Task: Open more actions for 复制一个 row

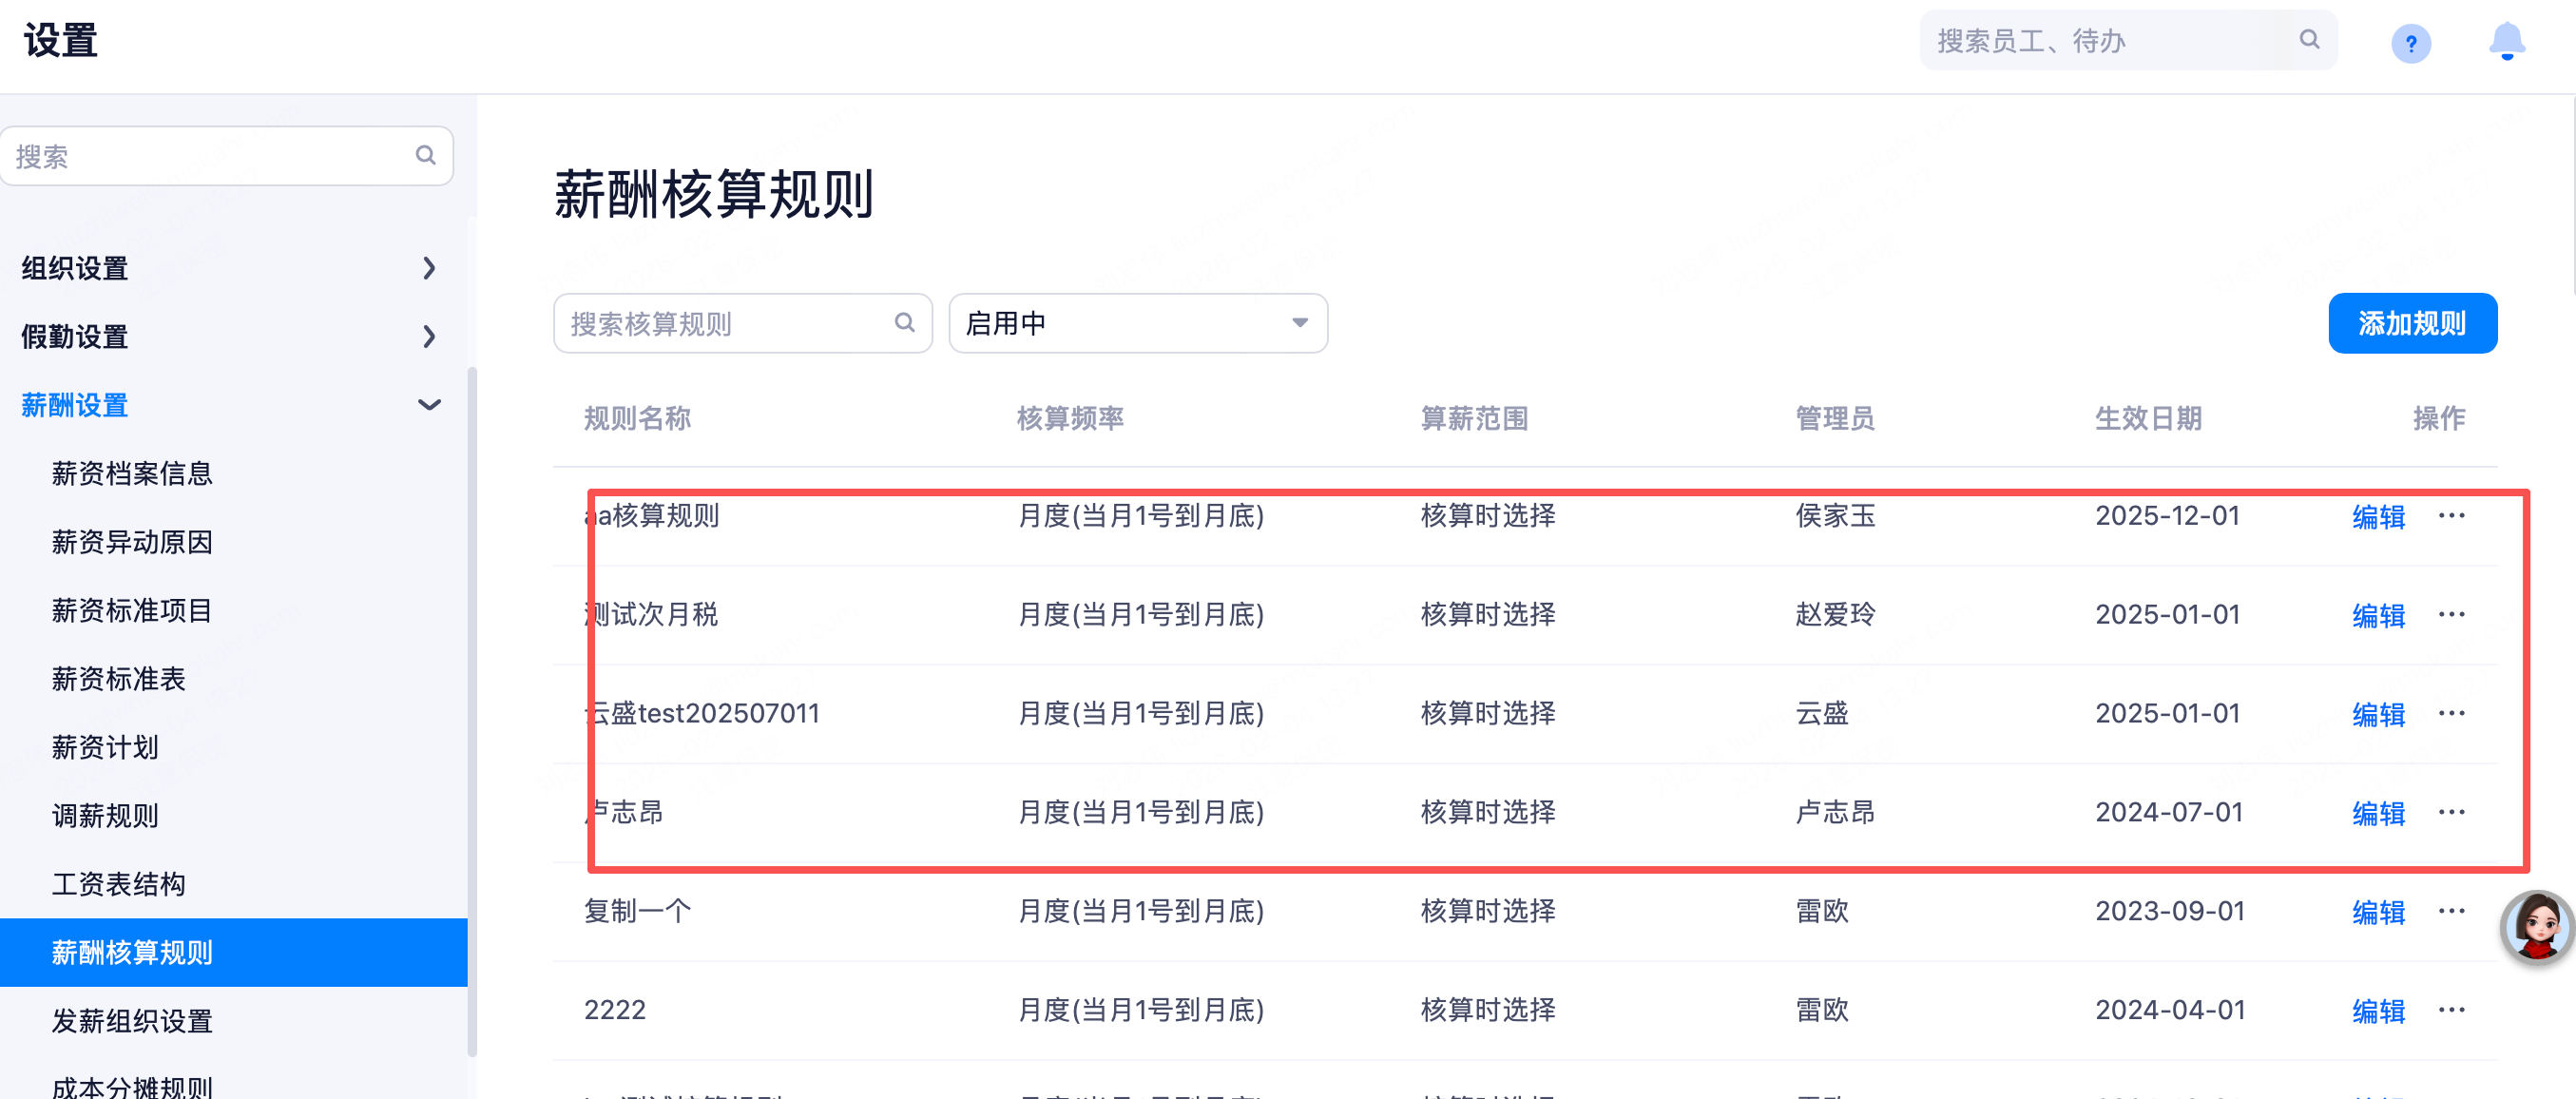Action: click(x=2452, y=911)
